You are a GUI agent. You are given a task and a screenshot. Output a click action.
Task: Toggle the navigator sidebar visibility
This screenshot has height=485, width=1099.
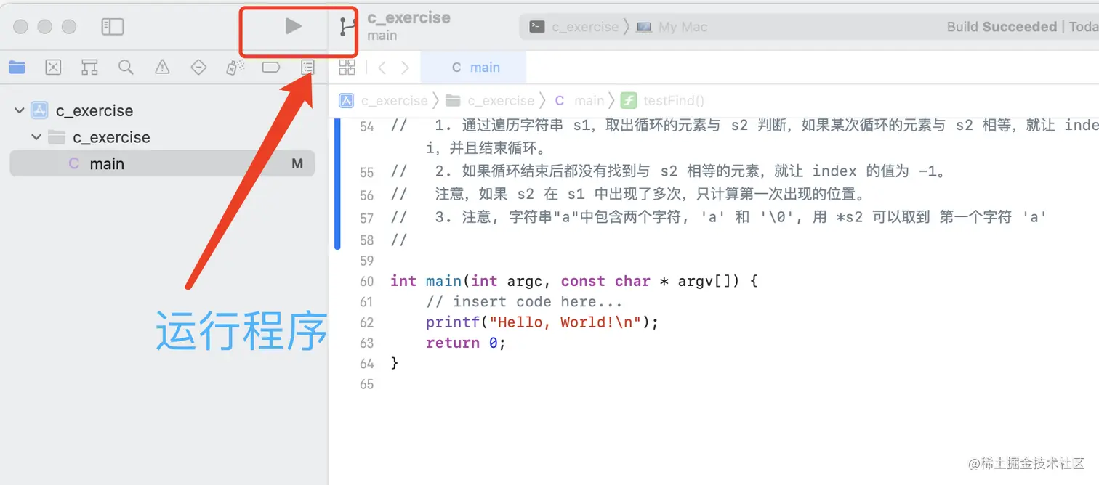tap(112, 26)
